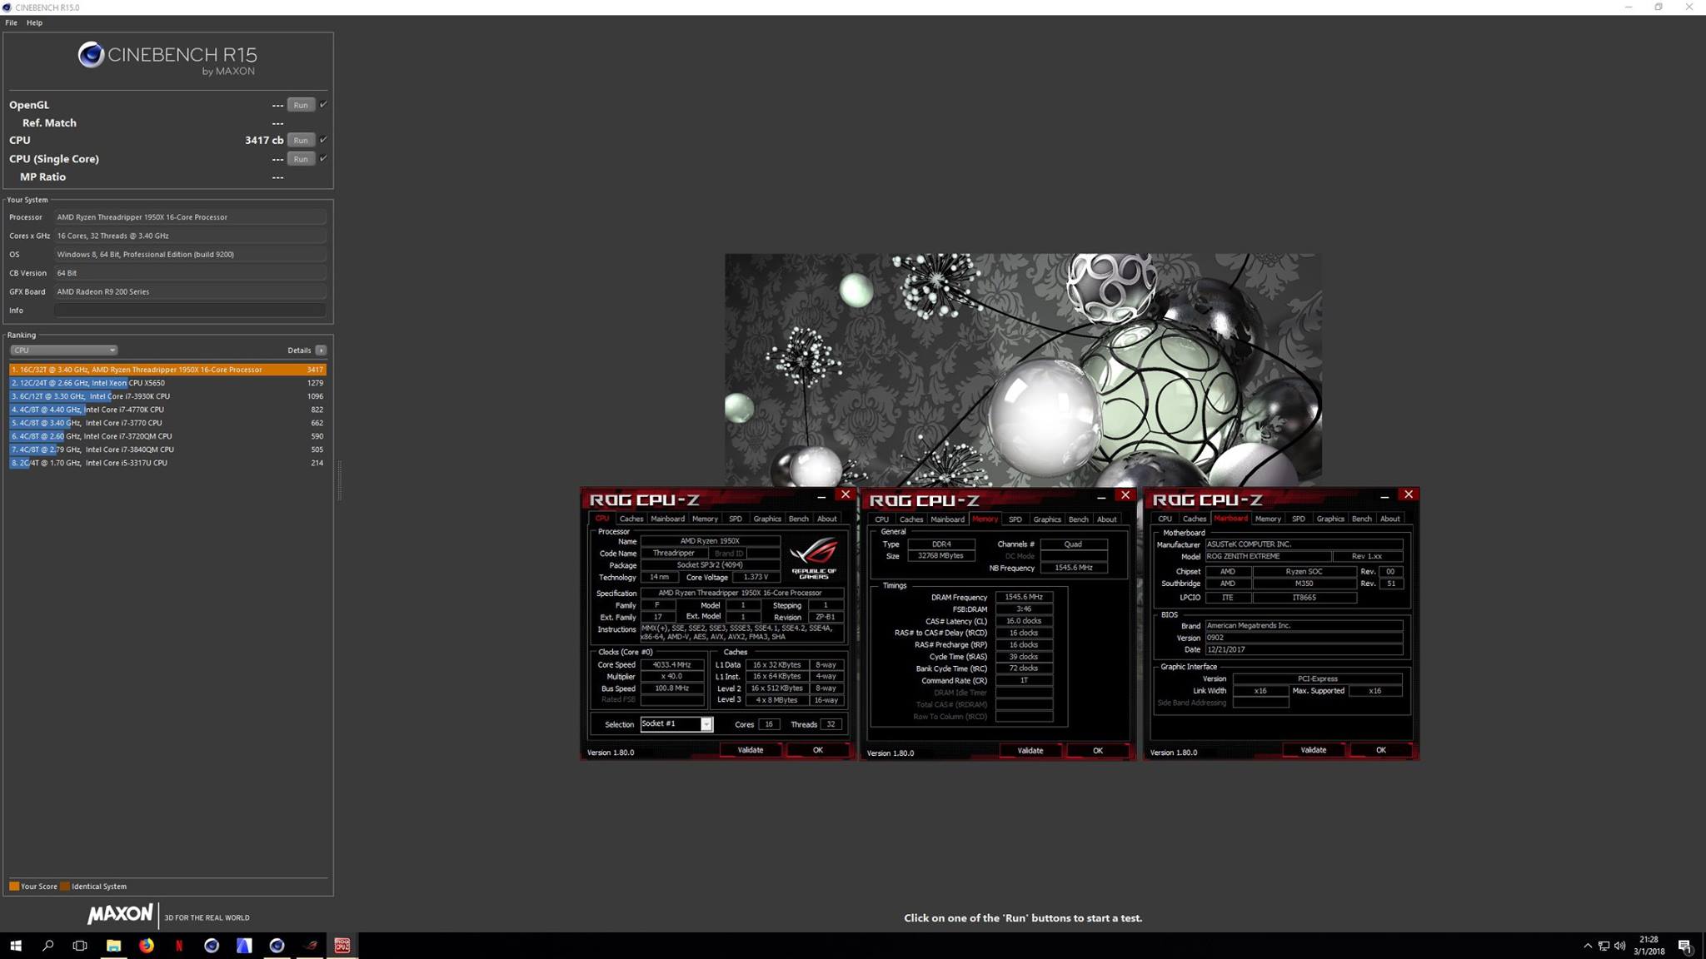Viewport: 1706px width, 959px height.
Task: Open Caches tab in first CPU-Z window
Action: (x=631, y=519)
